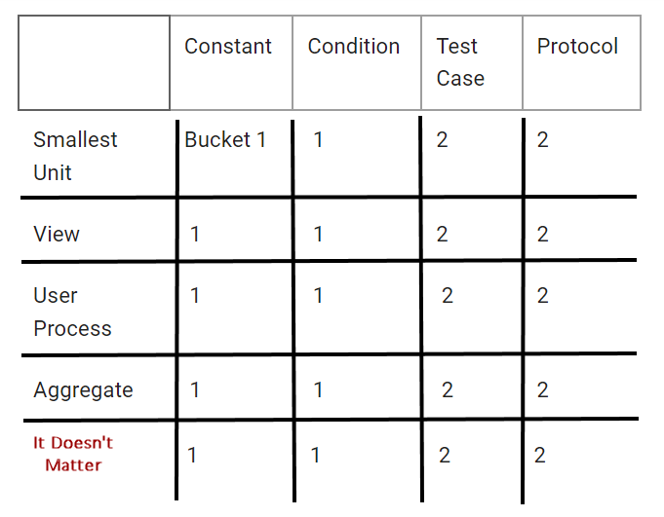Click the red It Doesn't Matter label
The height and width of the screenshot is (517, 664).
73,454
